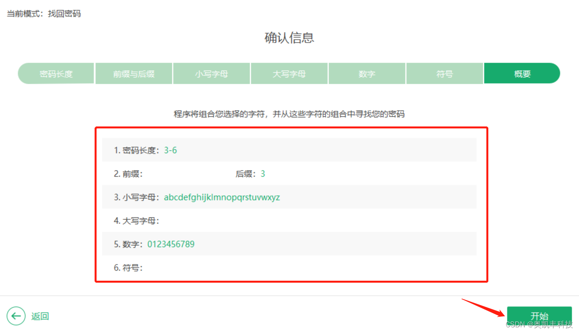579x332 pixels.
Task: Click the circular back arrow icon
Action: click(16, 316)
